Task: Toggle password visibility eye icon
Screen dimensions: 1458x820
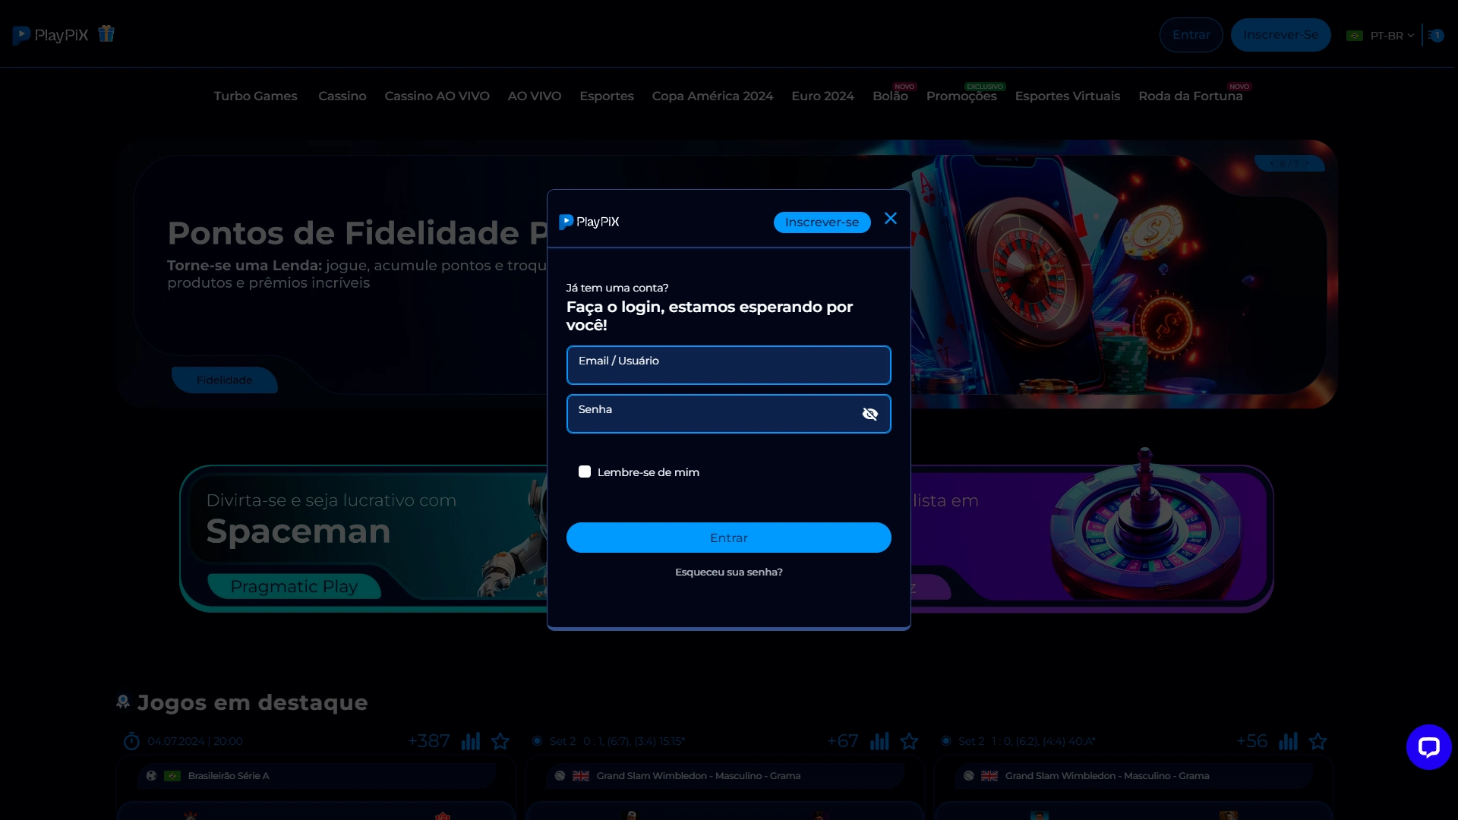Action: tap(870, 414)
